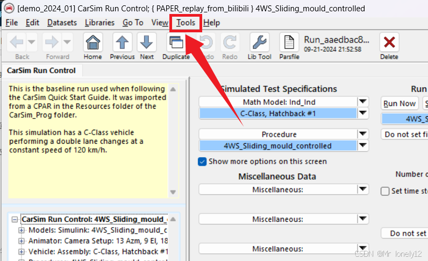Open the Back history dropdown arrow
Image resolution: width=428 pixels, height=261 pixels.
32,42
